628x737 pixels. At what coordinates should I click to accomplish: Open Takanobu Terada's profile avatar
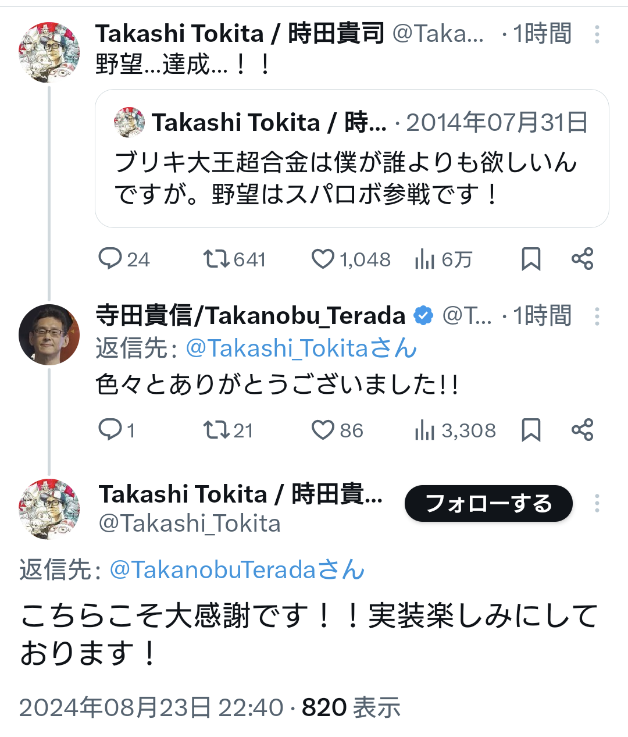pos(49,334)
